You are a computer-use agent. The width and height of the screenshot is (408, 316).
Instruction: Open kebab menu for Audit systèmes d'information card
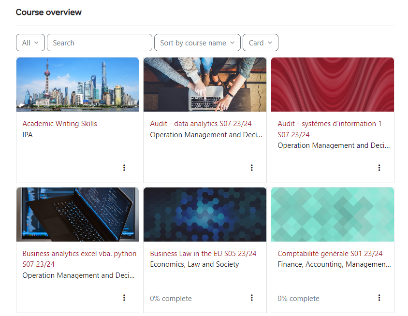pyautogui.click(x=379, y=168)
